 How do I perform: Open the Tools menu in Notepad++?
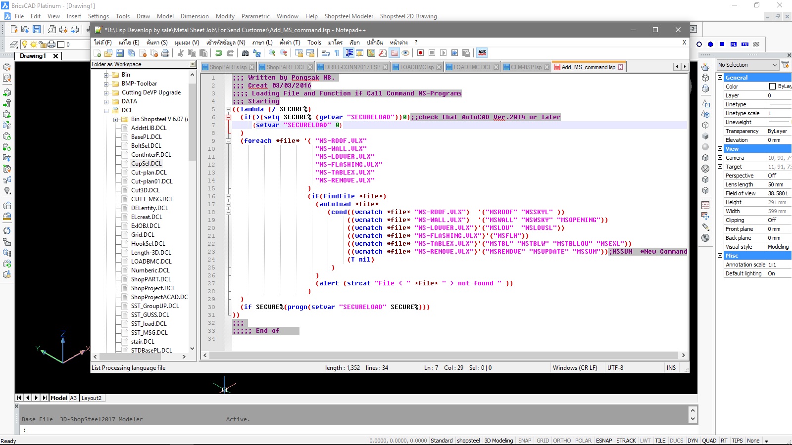(314, 43)
